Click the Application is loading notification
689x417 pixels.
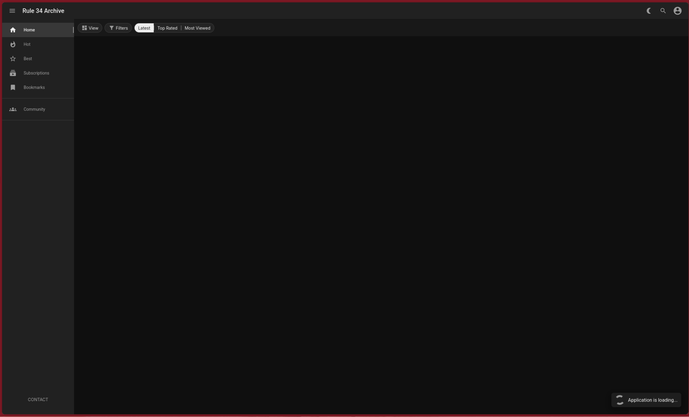(652, 400)
